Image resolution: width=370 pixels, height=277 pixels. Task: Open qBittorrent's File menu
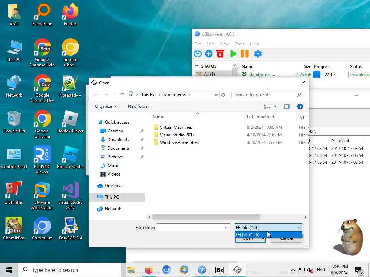[x=198, y=44]
